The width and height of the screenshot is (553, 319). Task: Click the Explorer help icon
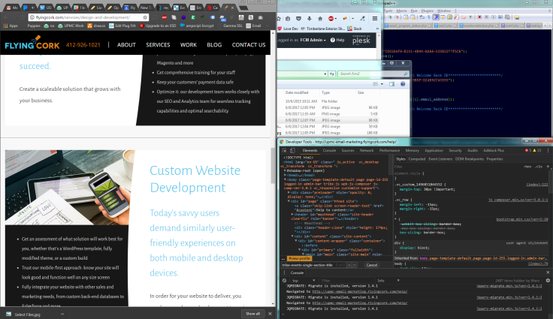403,84
